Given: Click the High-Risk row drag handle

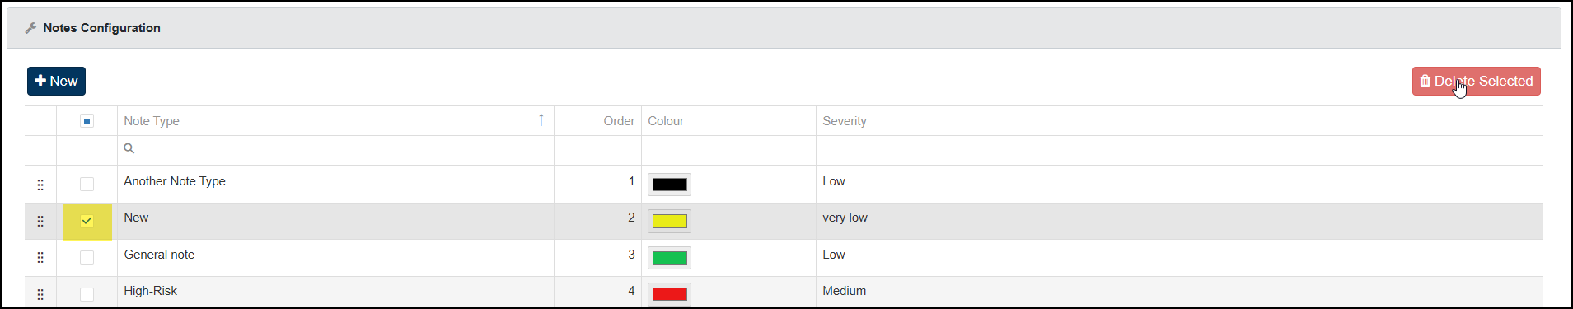Looking at the screenshot, I should (x=40, y=294).
